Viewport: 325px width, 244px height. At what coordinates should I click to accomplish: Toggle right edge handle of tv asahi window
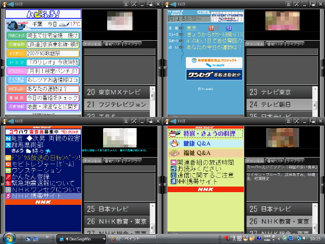coord(322,68)
